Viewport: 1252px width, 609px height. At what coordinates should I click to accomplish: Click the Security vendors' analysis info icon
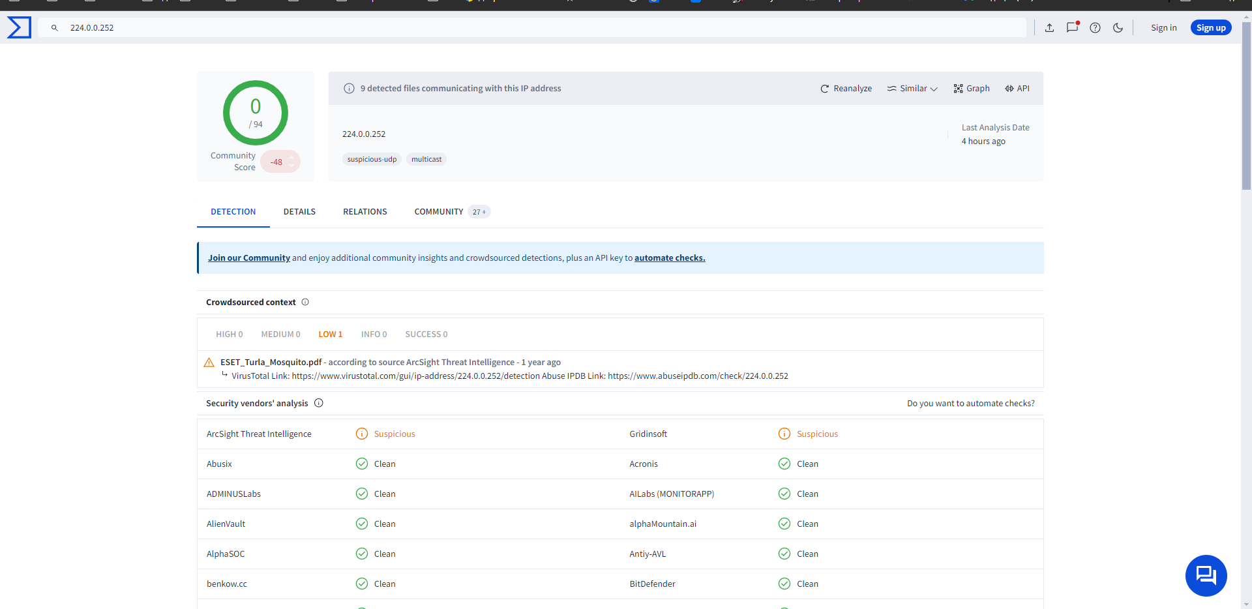[319, 403]
